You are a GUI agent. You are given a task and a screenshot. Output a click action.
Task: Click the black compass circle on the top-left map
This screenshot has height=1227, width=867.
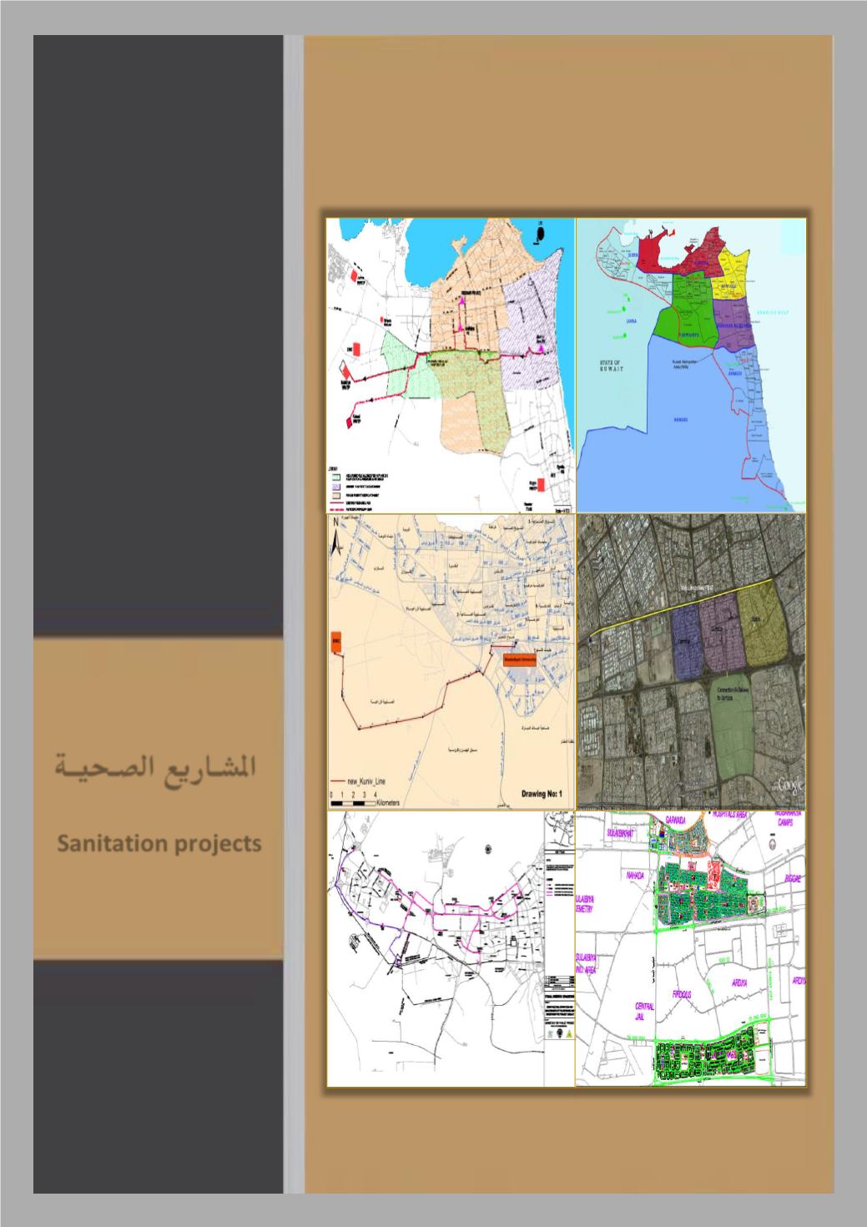tap(541, 228)
